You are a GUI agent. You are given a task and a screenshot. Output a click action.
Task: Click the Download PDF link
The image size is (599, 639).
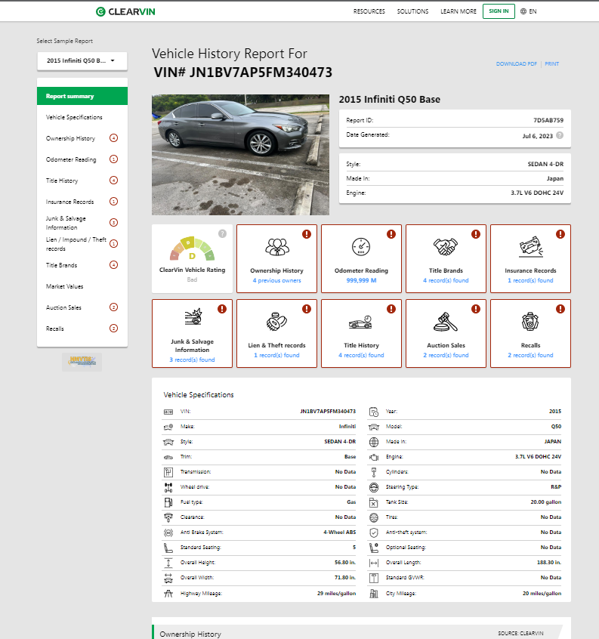pos(516,64)
